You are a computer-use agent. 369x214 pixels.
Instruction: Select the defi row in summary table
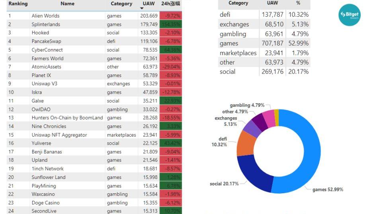point(264,15)
